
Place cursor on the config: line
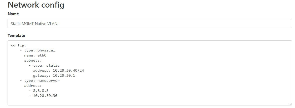[x=18, y=45]
